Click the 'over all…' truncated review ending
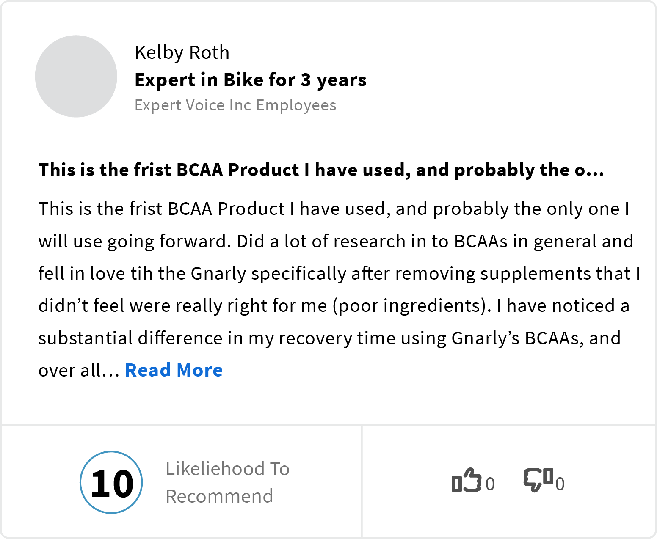 [x=79, y=371]
